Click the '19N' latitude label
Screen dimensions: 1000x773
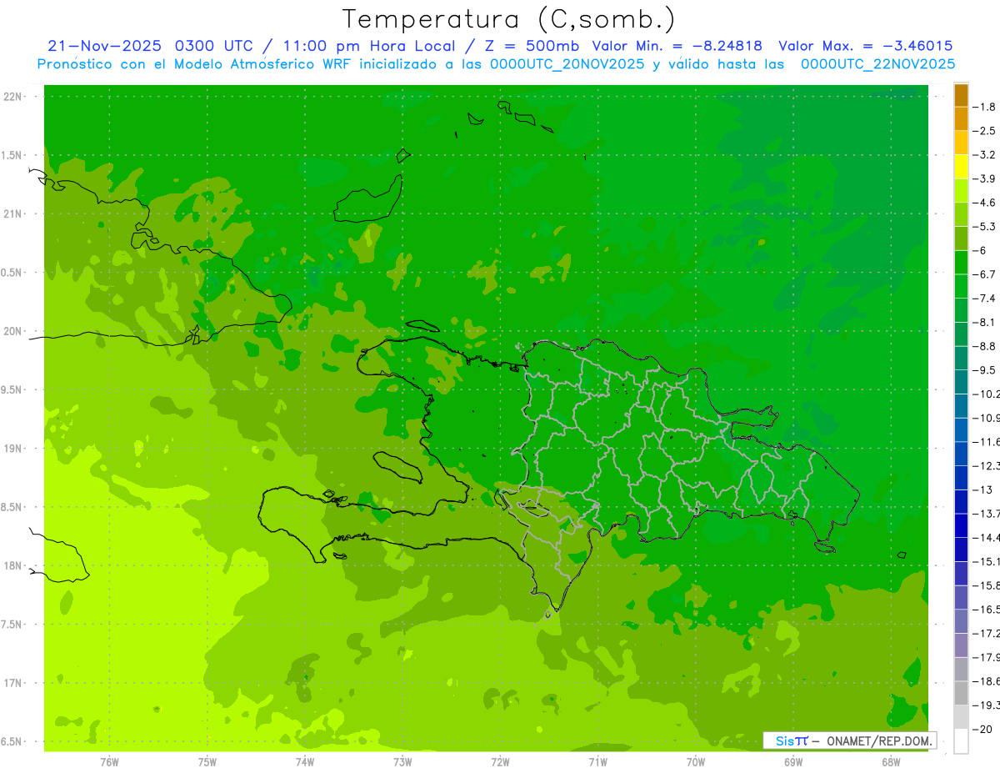12,449
